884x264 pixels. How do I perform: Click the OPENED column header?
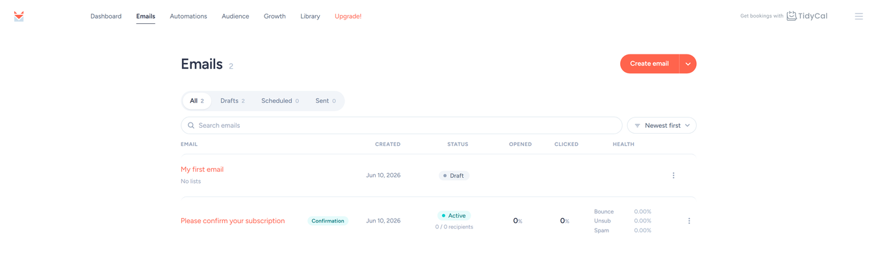[x=520, y=145]
